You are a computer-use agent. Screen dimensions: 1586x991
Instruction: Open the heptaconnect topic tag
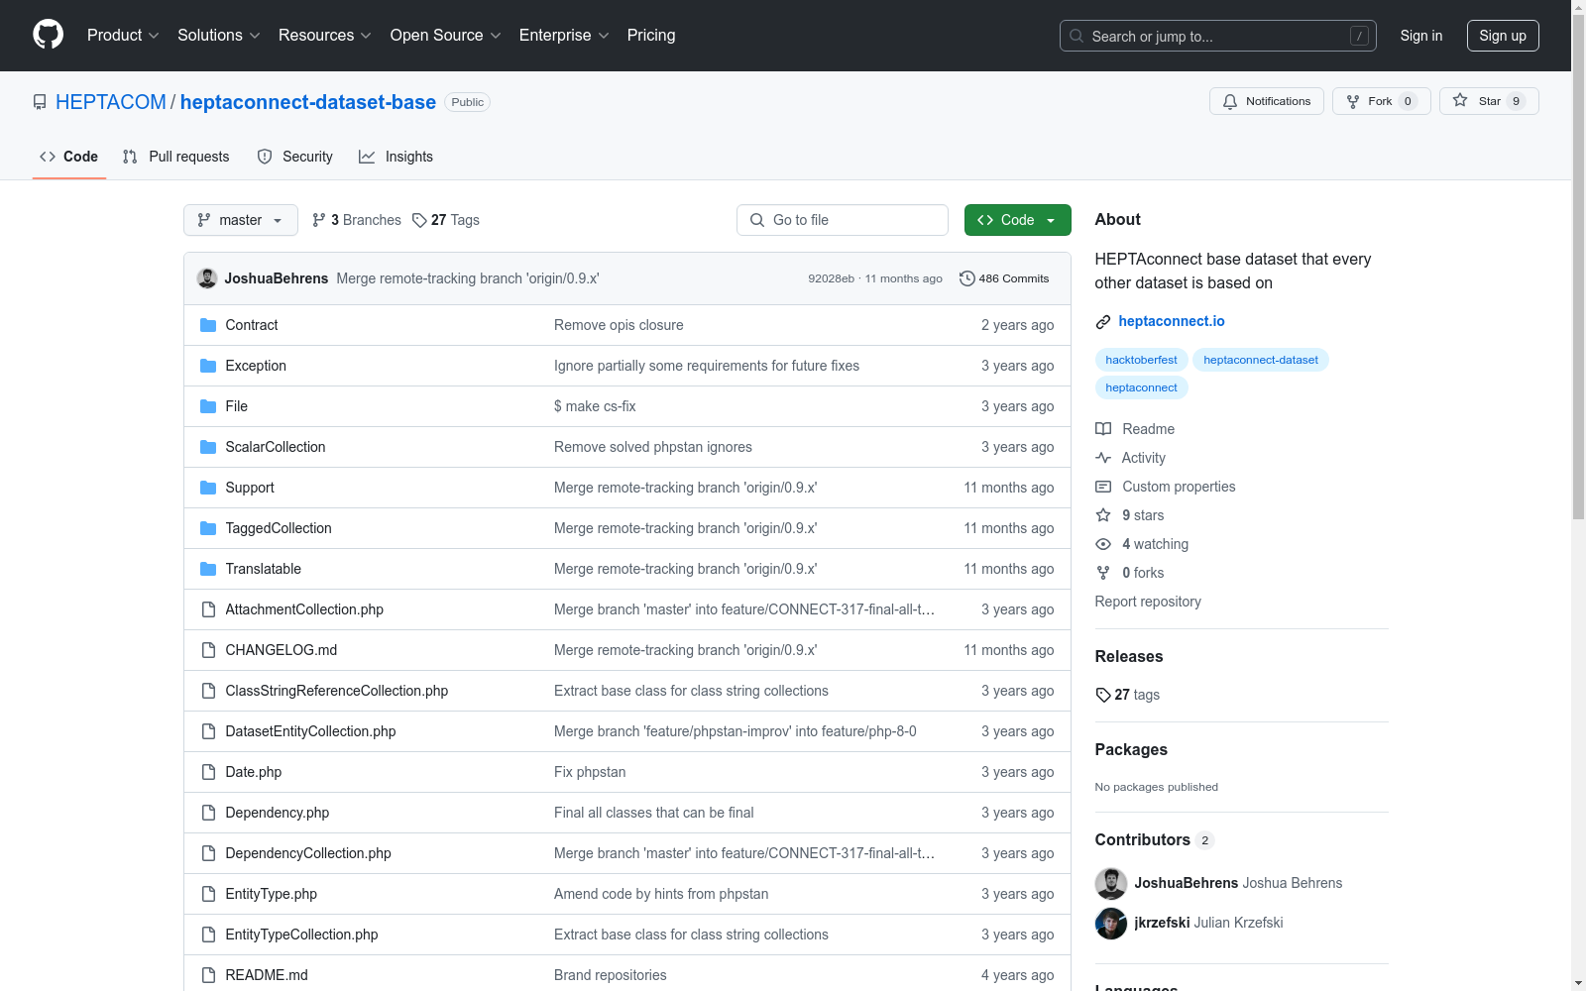[1141, 387]
